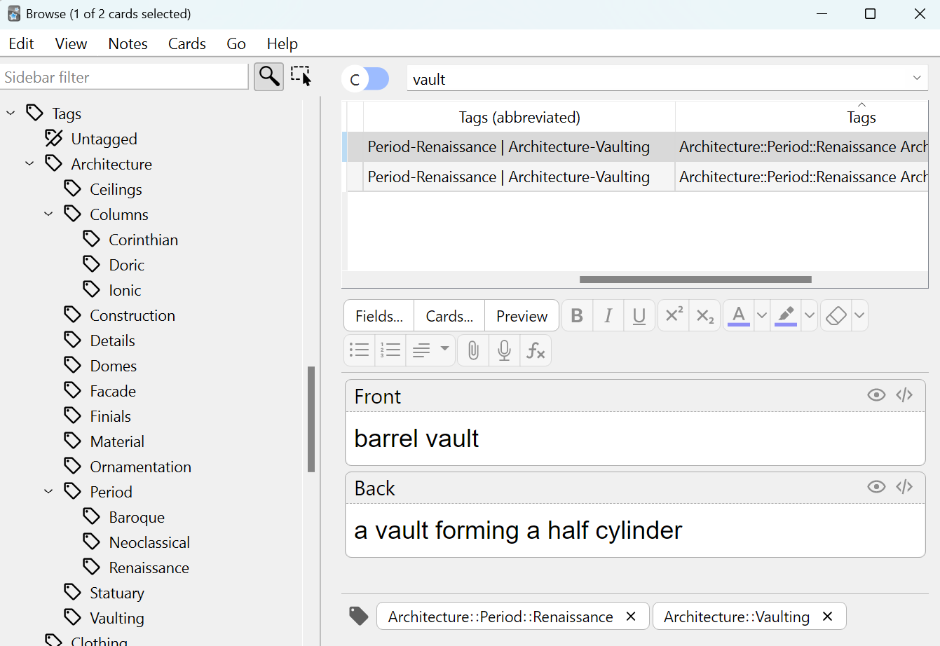Apply superscript formatting

(673, 315)
